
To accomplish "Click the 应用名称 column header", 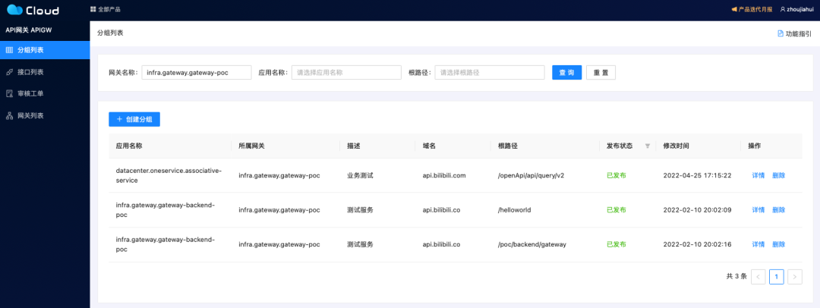I will 128,146.
